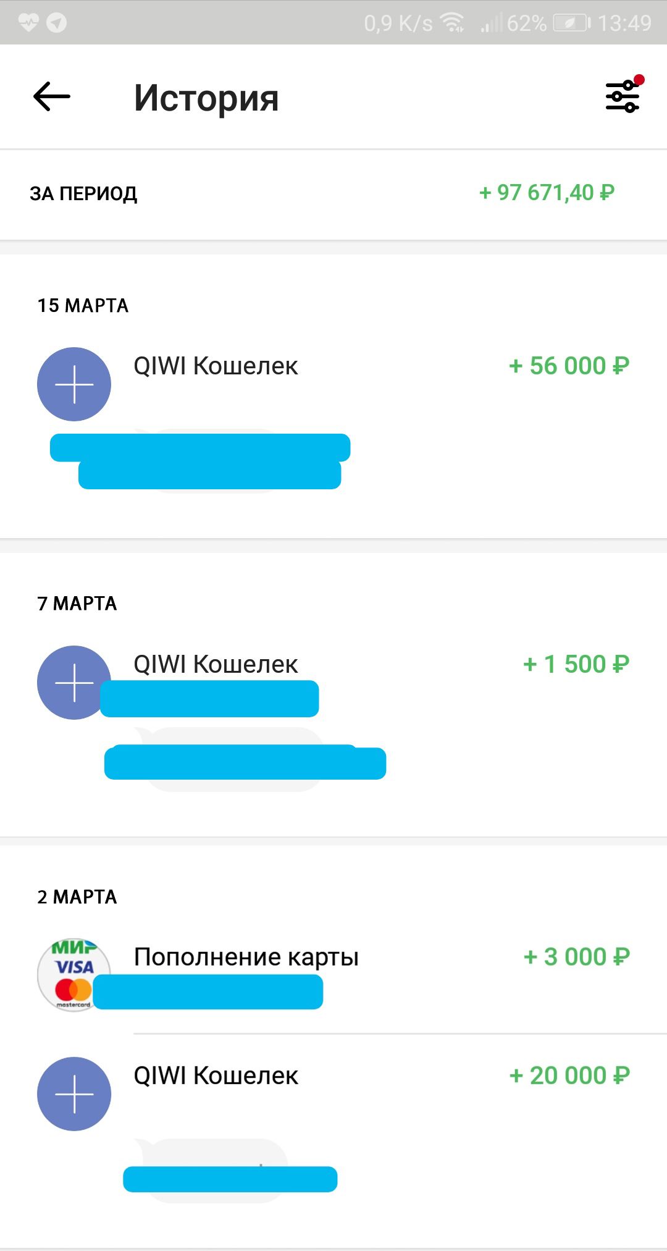667x1251 pixels.
Task: Tap the + 97 671,40 ₽ period total
Action: [x=547, y=193]
